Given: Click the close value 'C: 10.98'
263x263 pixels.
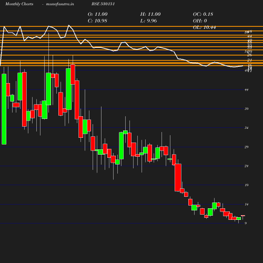Looking at the screenshot, I should point(97,21).
